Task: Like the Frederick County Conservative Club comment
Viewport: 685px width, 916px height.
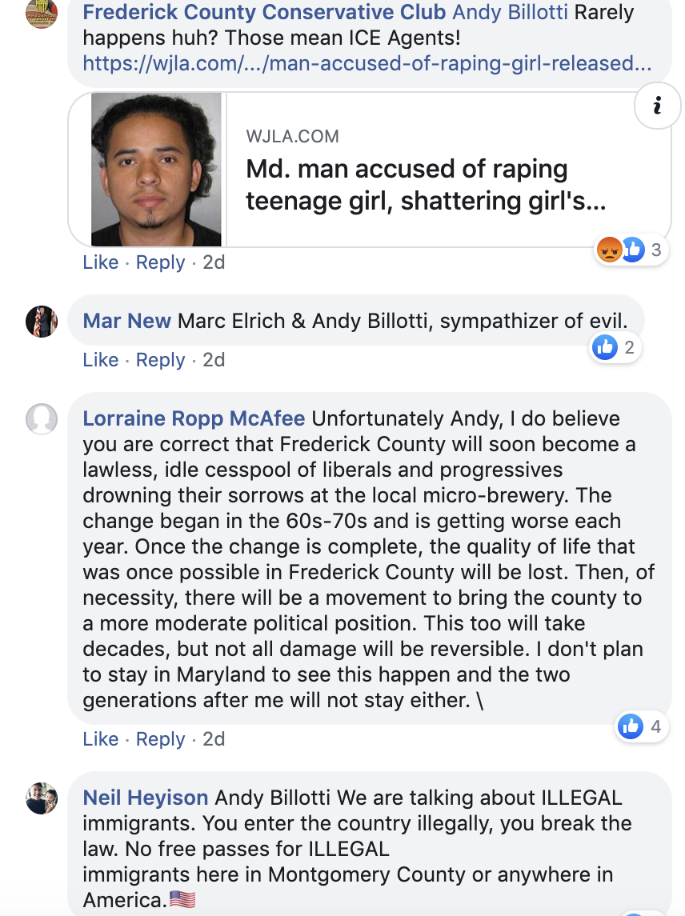Action: pos(101,262)
